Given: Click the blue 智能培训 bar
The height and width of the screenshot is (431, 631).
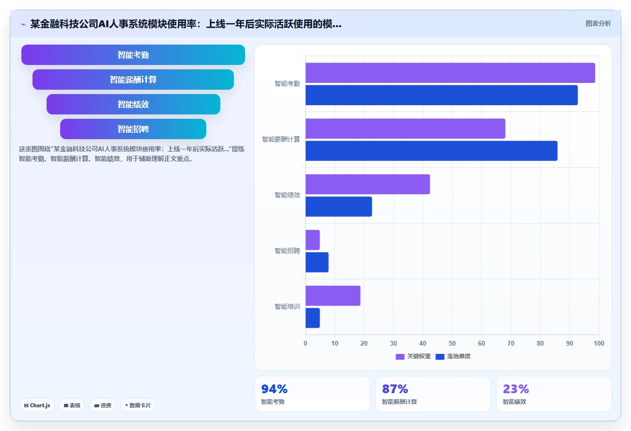Looking at the screenshot, I should 313,318.
